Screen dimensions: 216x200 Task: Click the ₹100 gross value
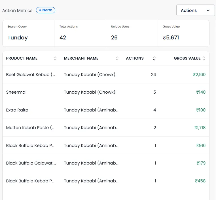click(201, 110)
